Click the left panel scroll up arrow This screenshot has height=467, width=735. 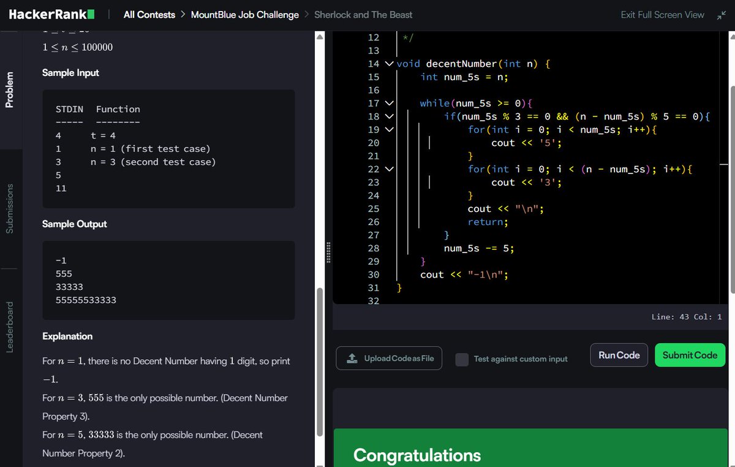pos(318,37)
